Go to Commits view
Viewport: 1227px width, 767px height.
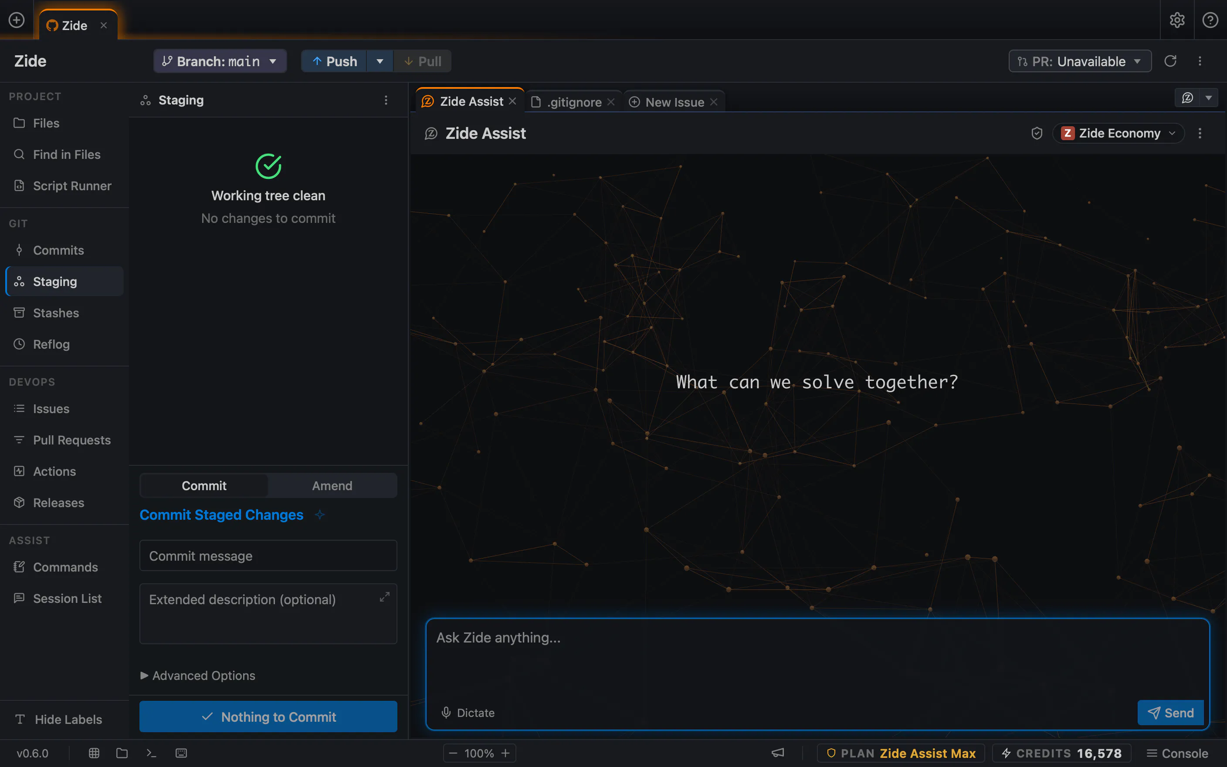coord(64,250)
